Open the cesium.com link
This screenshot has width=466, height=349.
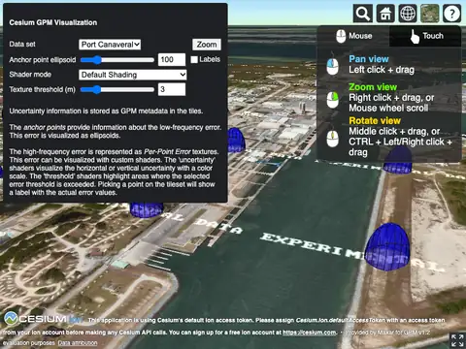click(310, 333)
